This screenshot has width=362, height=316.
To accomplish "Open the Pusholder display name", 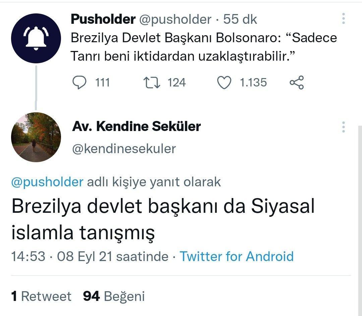I will [x=103, y=19].
